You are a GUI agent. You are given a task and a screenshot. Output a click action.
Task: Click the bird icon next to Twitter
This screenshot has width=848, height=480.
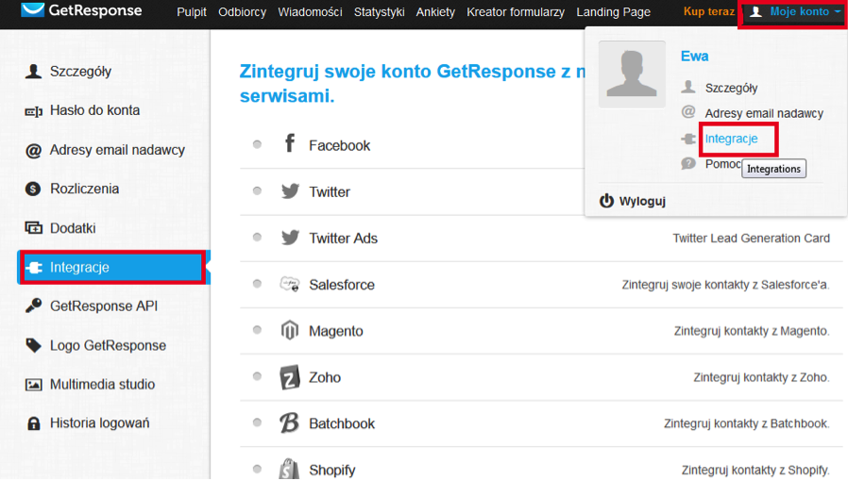pyautogui.click(x=291, y=190)
